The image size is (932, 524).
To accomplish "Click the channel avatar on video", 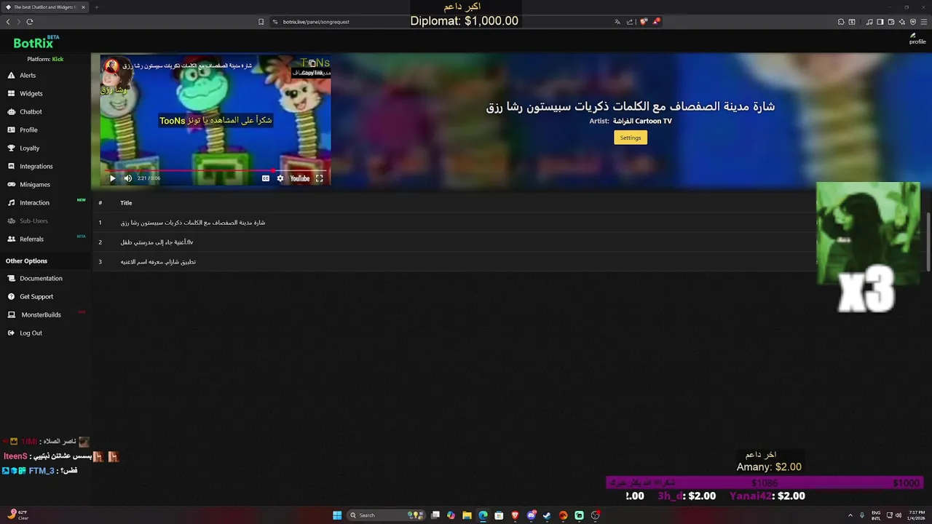I will [111, 66].
